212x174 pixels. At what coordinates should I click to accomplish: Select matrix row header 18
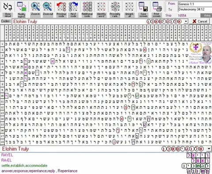[2, 142]
